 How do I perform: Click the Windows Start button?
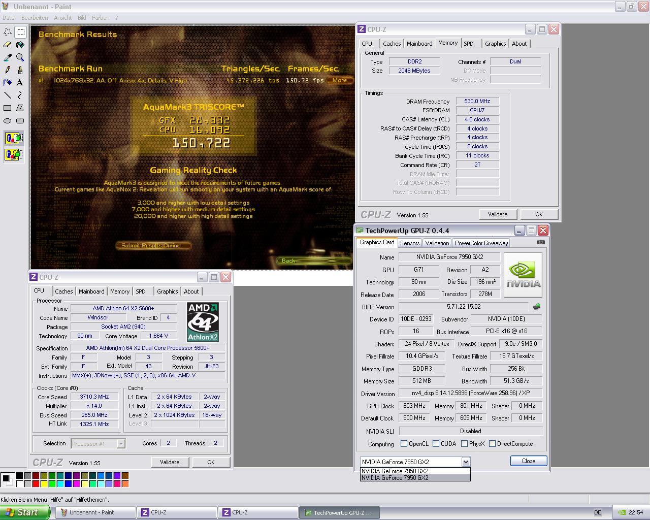25,512
